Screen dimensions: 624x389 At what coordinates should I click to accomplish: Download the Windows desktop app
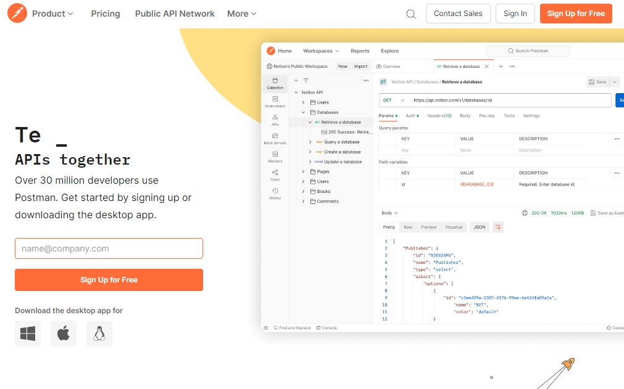click(x=28, y=334)
